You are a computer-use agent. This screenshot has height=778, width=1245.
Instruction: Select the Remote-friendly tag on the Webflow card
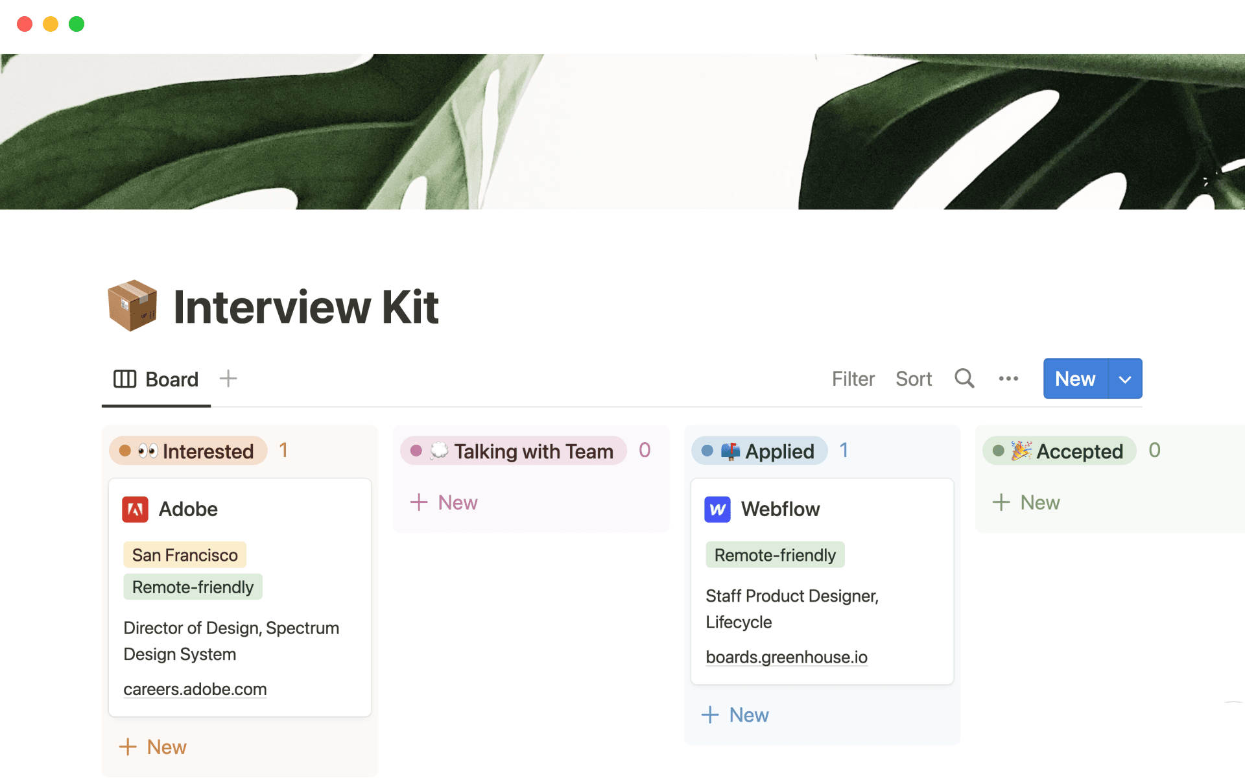pos(774,554)
